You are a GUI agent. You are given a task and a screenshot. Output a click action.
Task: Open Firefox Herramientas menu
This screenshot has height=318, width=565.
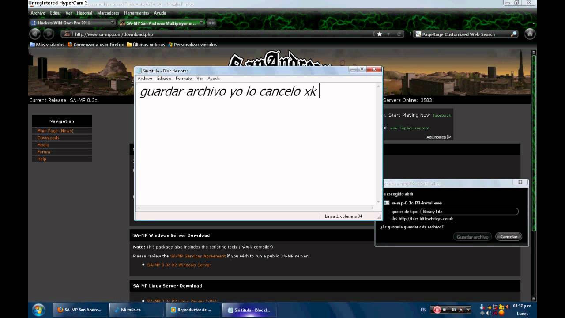pos(136,13)
